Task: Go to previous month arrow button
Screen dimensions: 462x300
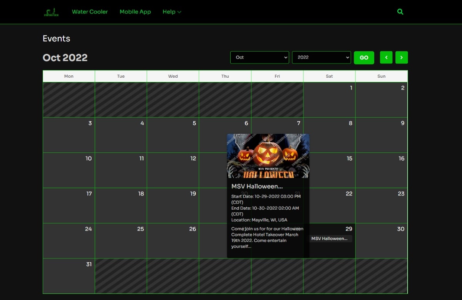Action: (x=386, y=57)
